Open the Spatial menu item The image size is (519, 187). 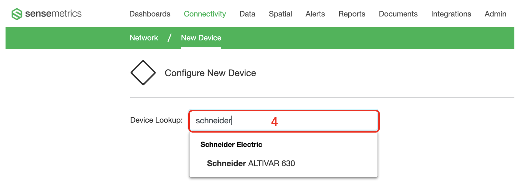pos(280,14)
